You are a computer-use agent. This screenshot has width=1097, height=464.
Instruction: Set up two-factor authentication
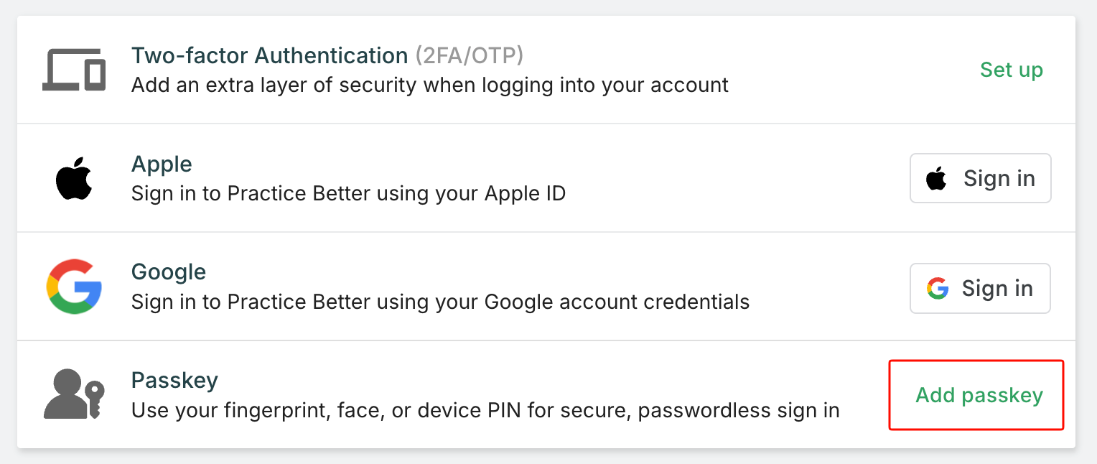(1011, 70)
